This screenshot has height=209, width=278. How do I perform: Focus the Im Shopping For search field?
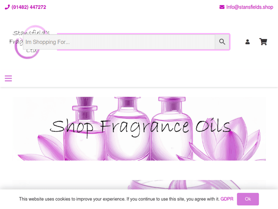tap(119, 42)
